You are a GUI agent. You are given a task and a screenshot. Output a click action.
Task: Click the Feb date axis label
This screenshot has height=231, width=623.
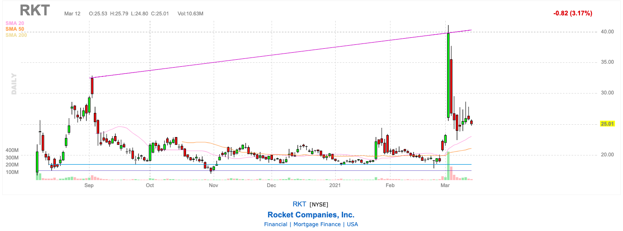(x=390, y=186)
